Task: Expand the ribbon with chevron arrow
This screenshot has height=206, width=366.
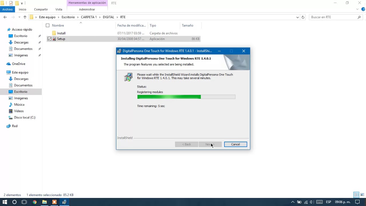Action: click(357, 9)
